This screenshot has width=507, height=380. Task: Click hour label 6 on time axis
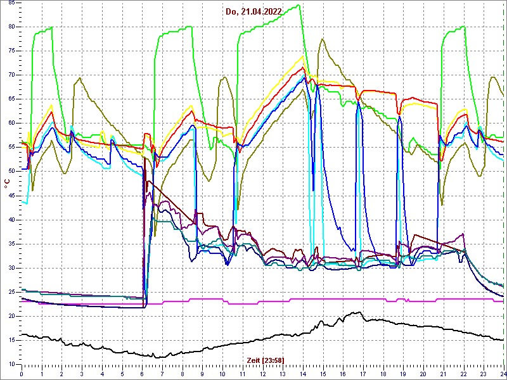point(142,374)
